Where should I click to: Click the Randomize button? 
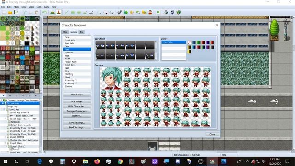77,95
